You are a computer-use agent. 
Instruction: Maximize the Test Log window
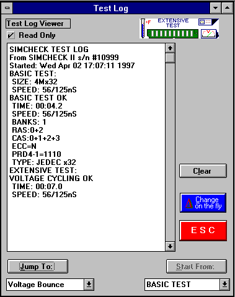(227, 8)
